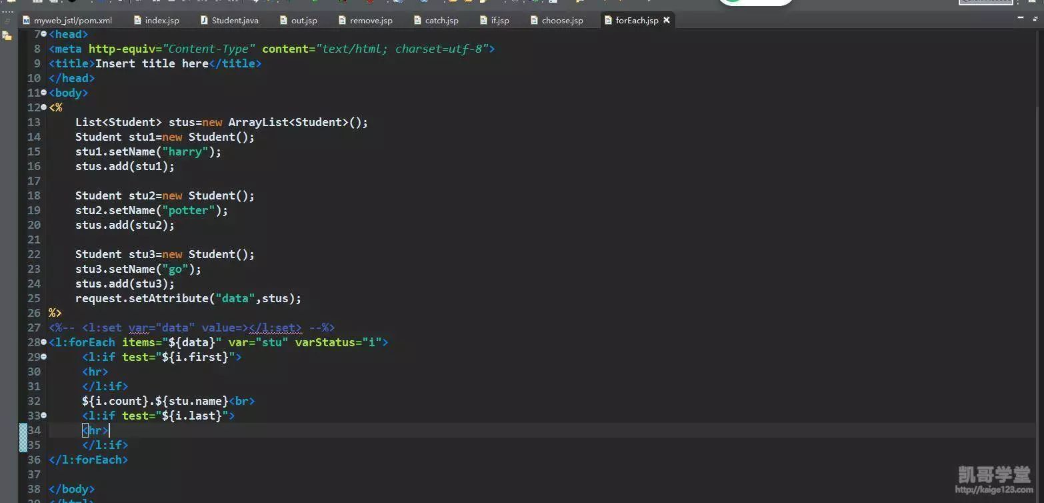This screenshot has height=503, width=1044.
Task: Click the 'stus.add(stu2);' statement
Action: 125,225
